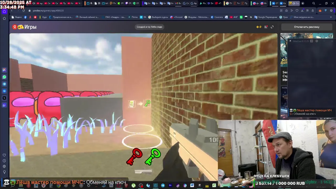Click the sidebar lightbulb icon
This screenshot has width=336, height=189.
click(x=4, y=172)
